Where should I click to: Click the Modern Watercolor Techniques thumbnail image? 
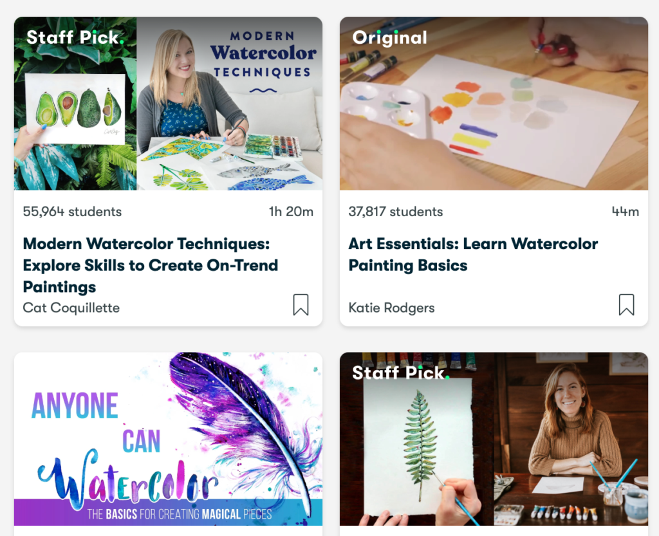pos(168,104)
